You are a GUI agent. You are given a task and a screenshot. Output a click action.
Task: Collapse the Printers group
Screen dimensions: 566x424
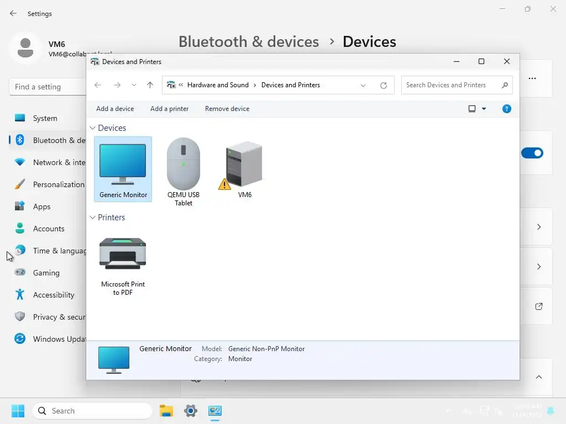tap(93, 218)
